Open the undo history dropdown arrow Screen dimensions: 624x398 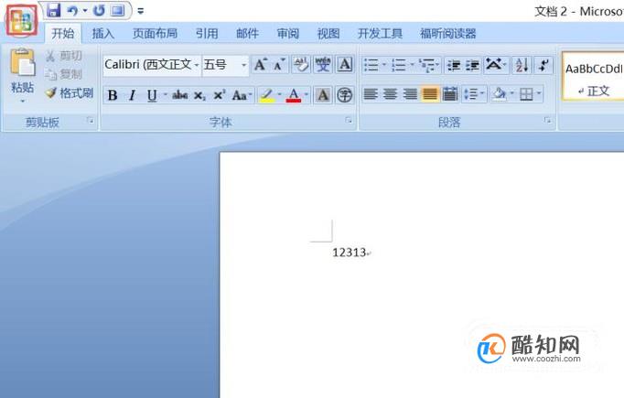[85, 11]
